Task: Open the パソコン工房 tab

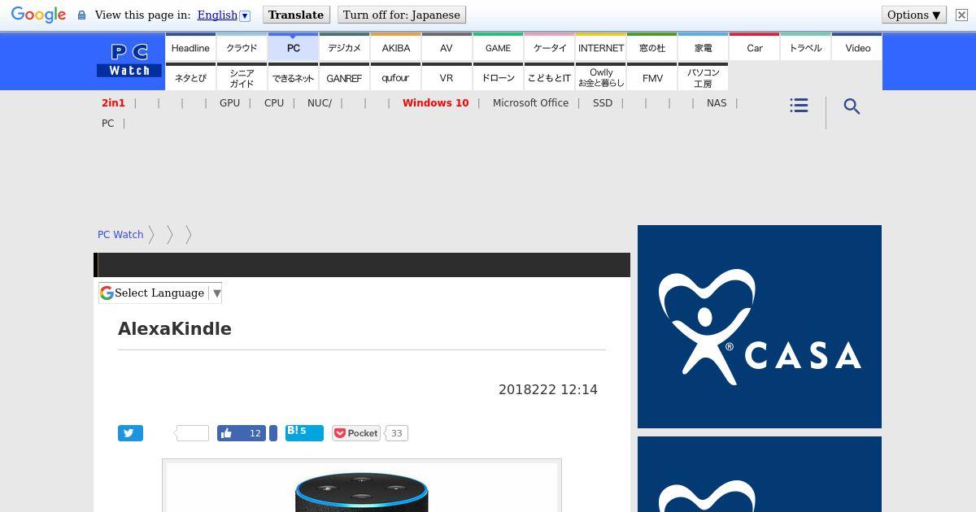Action: coord(704,77)
